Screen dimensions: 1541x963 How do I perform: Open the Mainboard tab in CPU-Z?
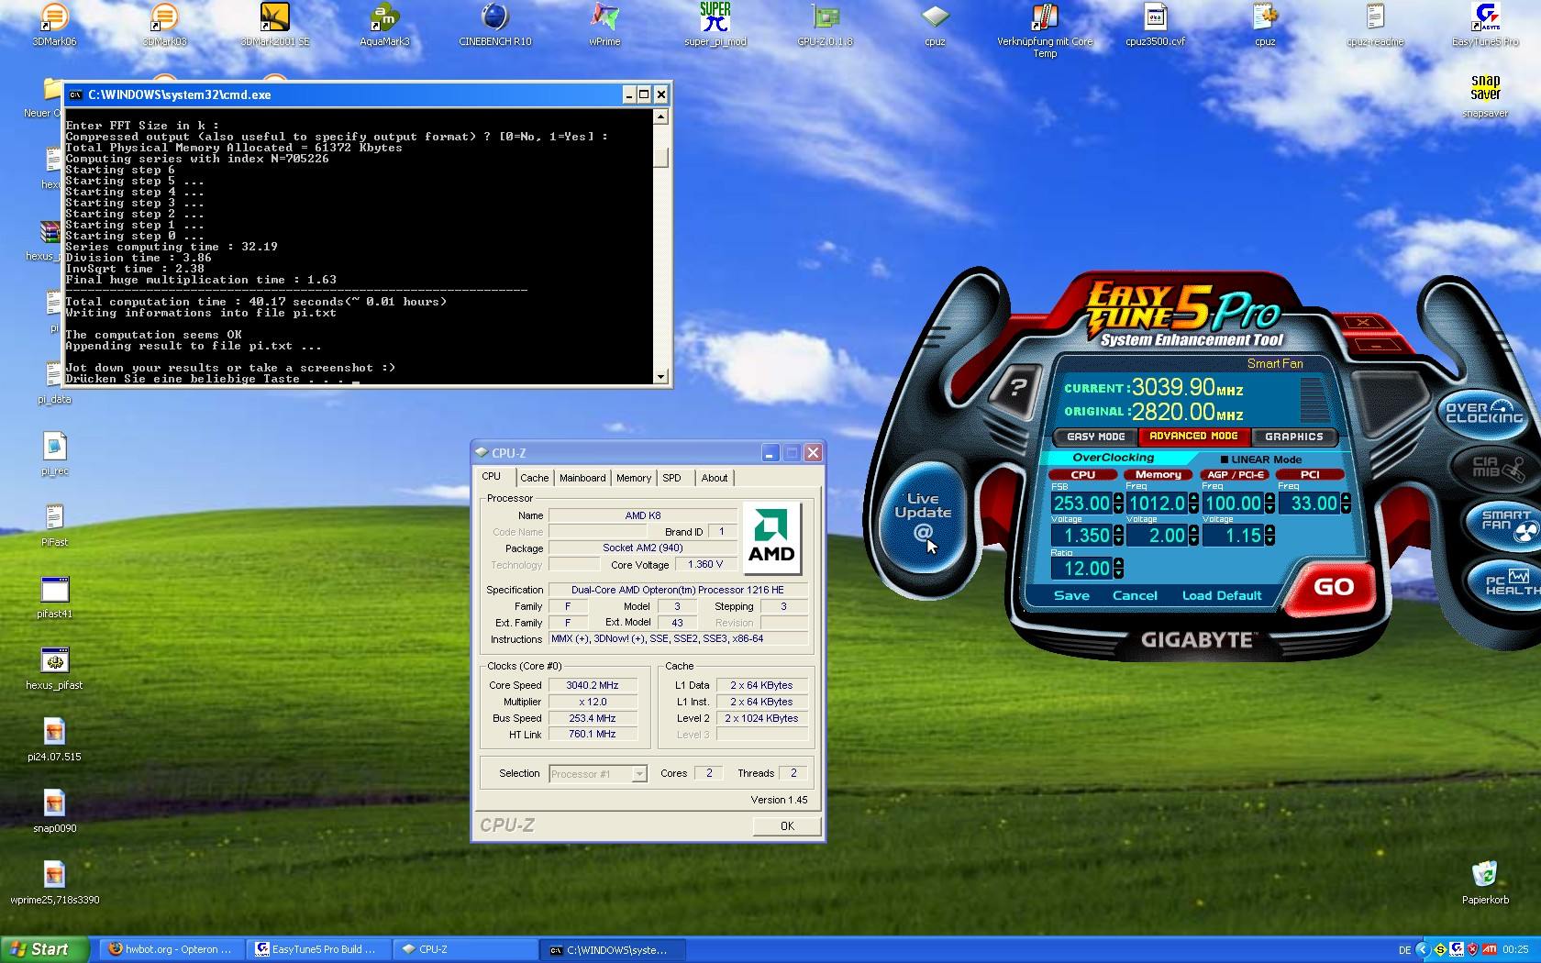pos(582,478)
